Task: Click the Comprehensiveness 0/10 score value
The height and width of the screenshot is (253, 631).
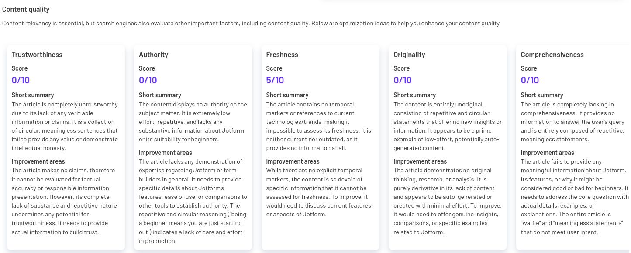Action: pos(530,80)
